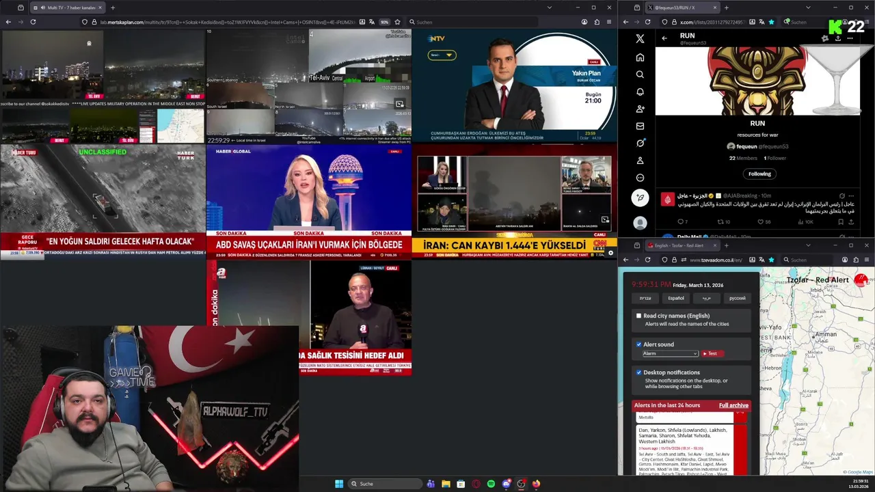Open tab list chevron in X window
875x492 pixels.
pos(808,8)
